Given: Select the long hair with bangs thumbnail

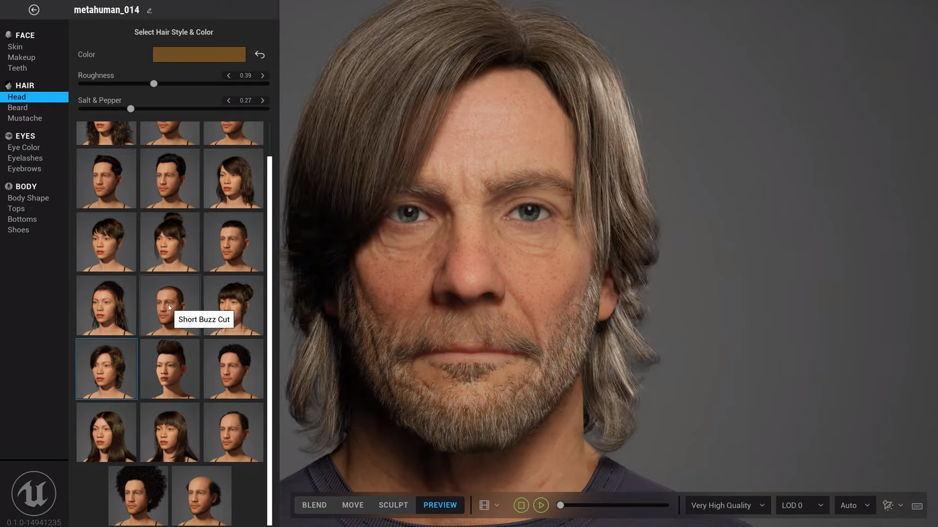Looking at the screenshot, I should [x=170, y=432].
